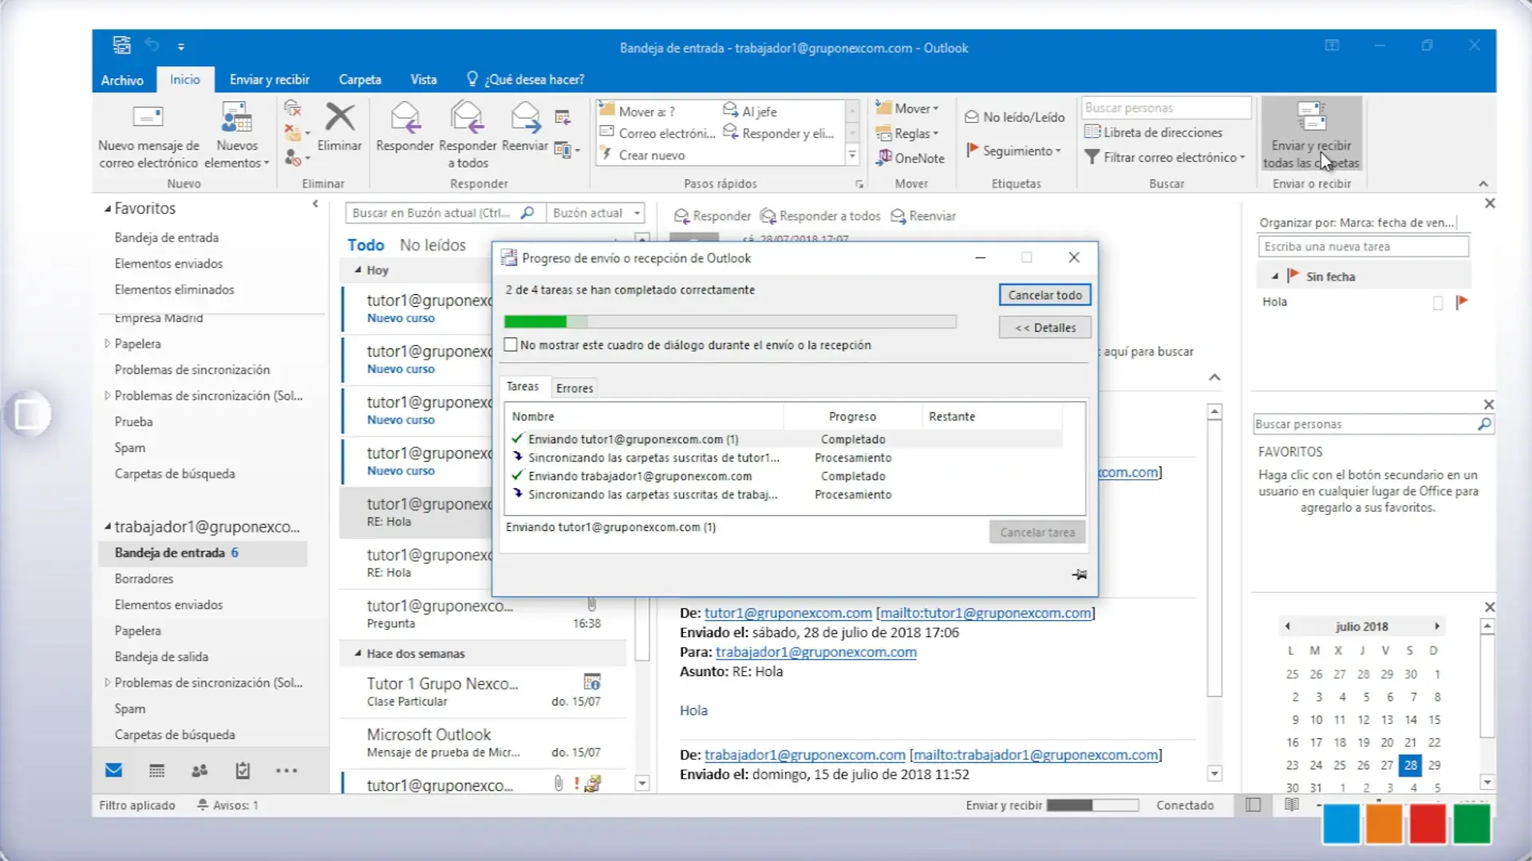This screenshot has width=1532, height=861.
Task: Select Al jefe quick step
Action: coord(750,112)
